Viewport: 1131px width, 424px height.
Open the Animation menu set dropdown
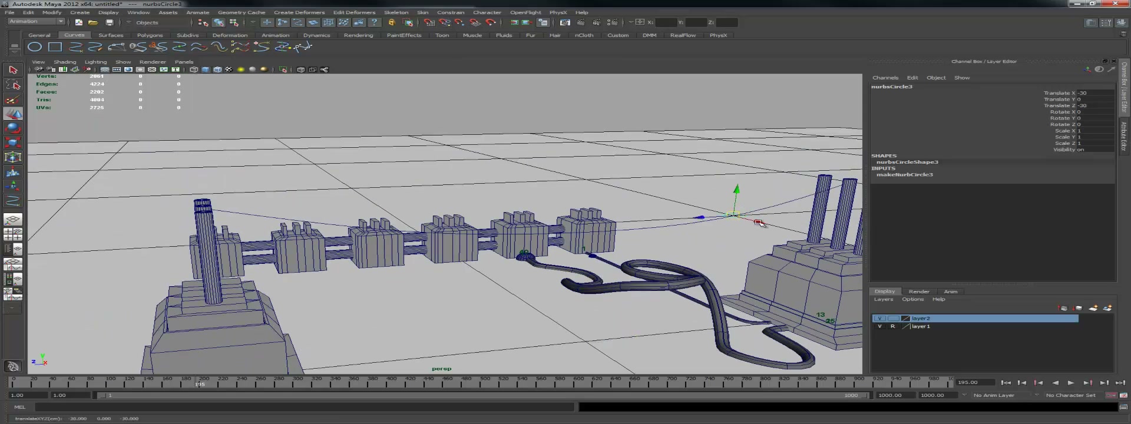pos(36,22)
